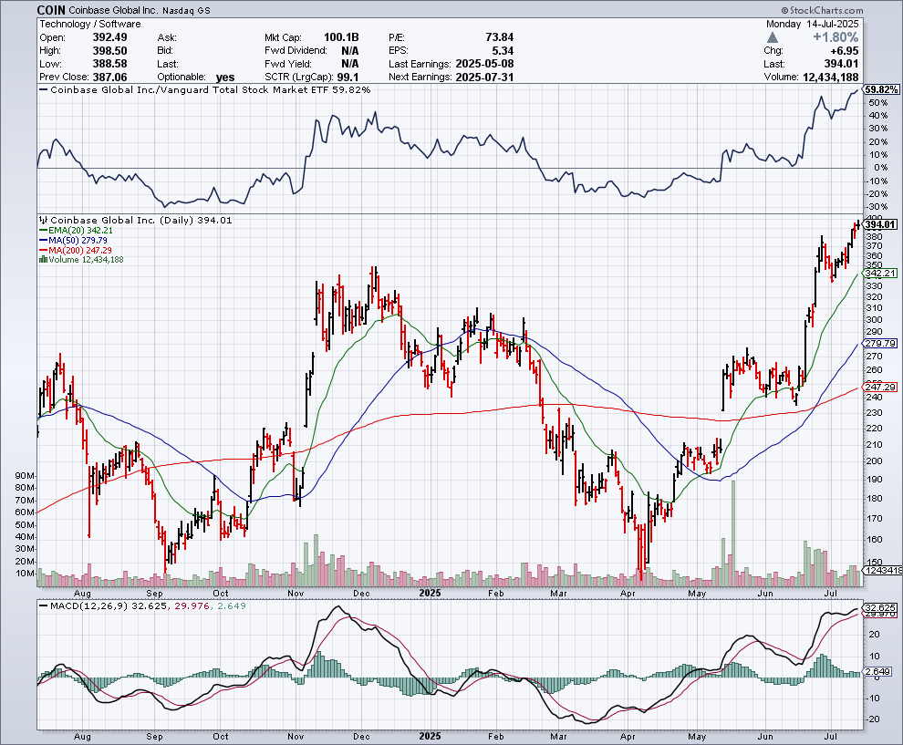Click 'Nov' on the price chart date axis
Image resolution: width=903 pixels, height=745 pixels.
click(296, 593)
